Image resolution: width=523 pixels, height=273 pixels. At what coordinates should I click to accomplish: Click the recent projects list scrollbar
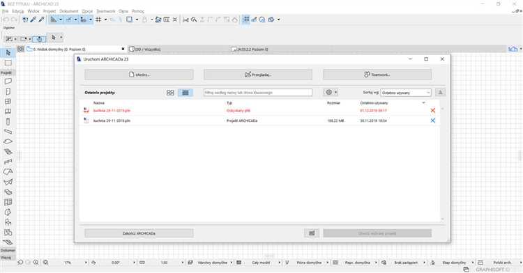[x=442, y=164]
